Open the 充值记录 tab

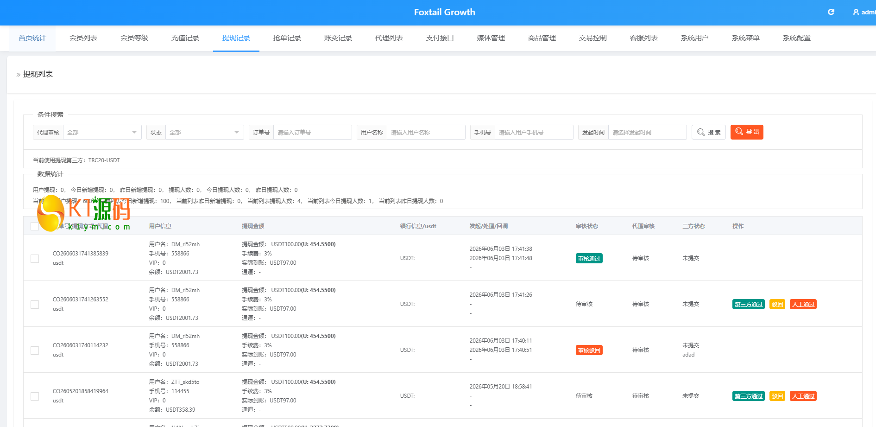pyautogui.click(x=185, y=38)
